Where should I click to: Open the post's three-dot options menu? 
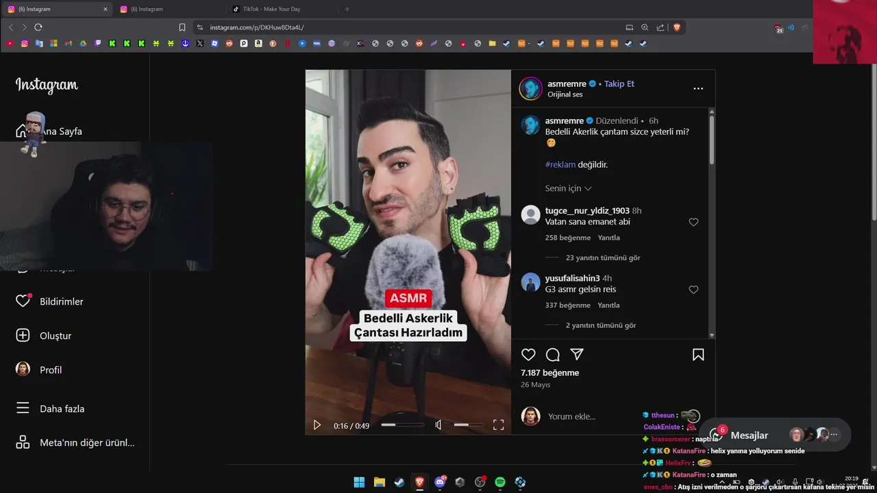point(698,88)
